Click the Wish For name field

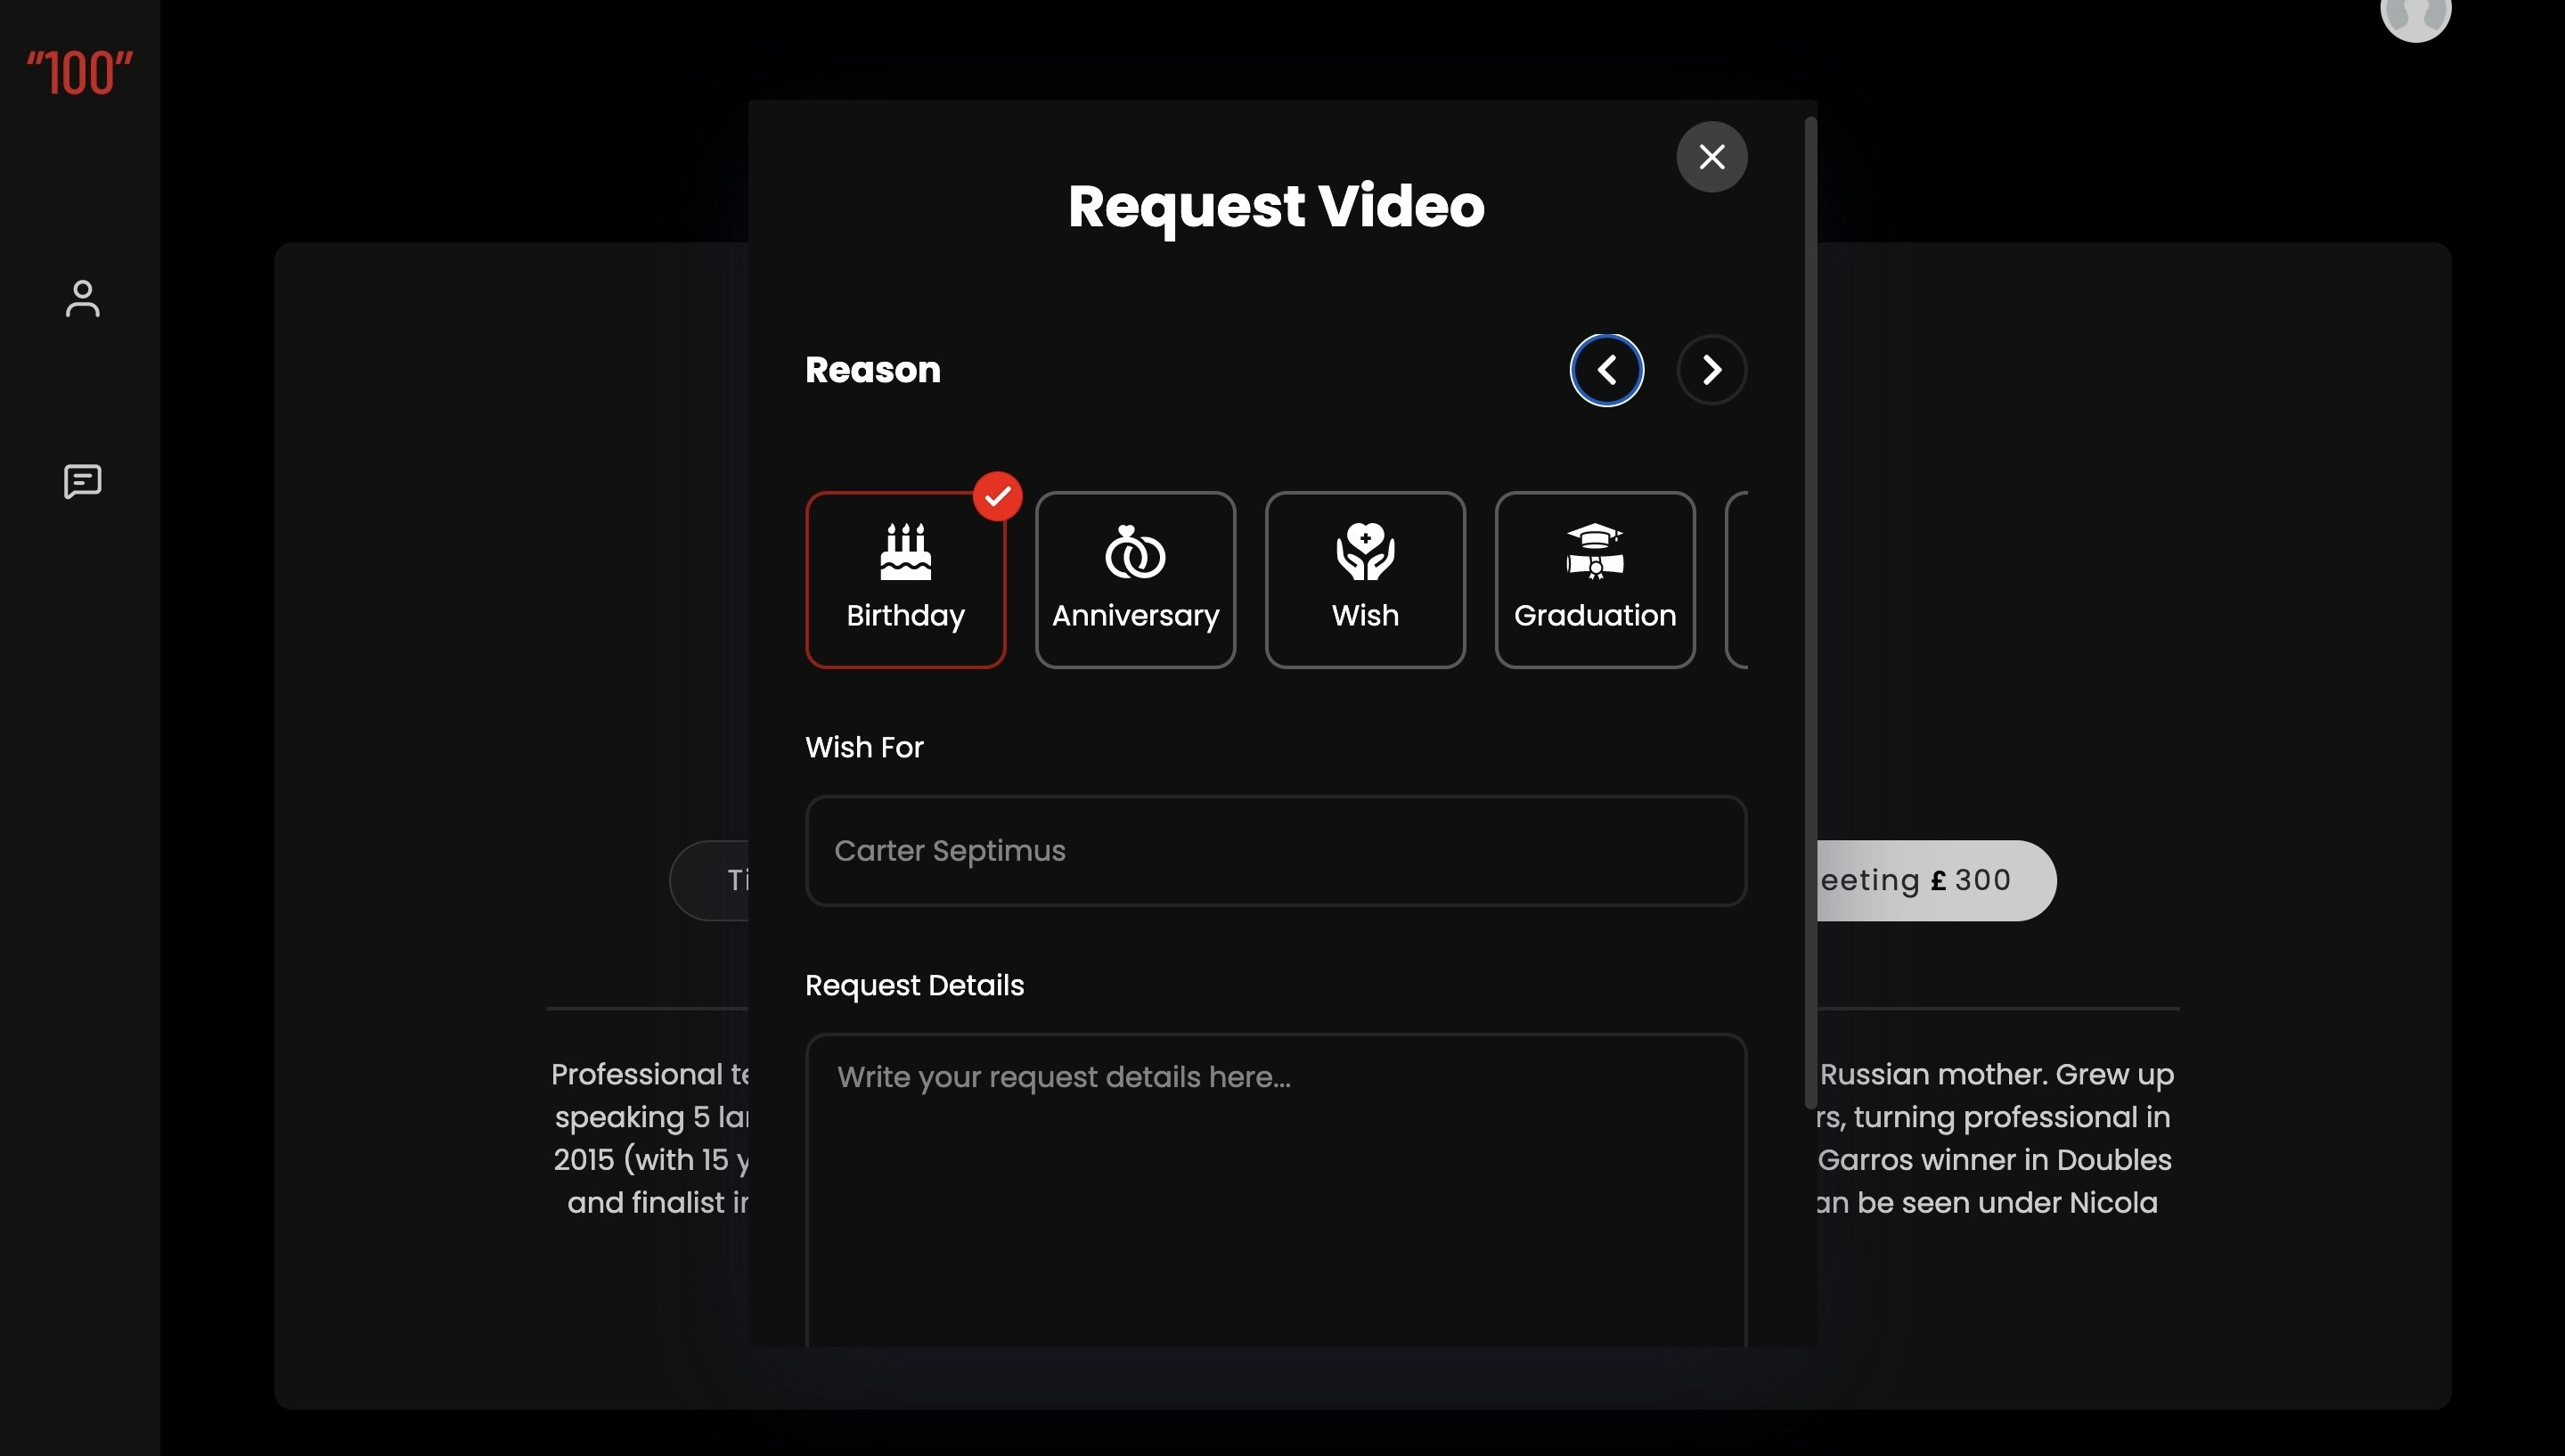click(1276, 851)
